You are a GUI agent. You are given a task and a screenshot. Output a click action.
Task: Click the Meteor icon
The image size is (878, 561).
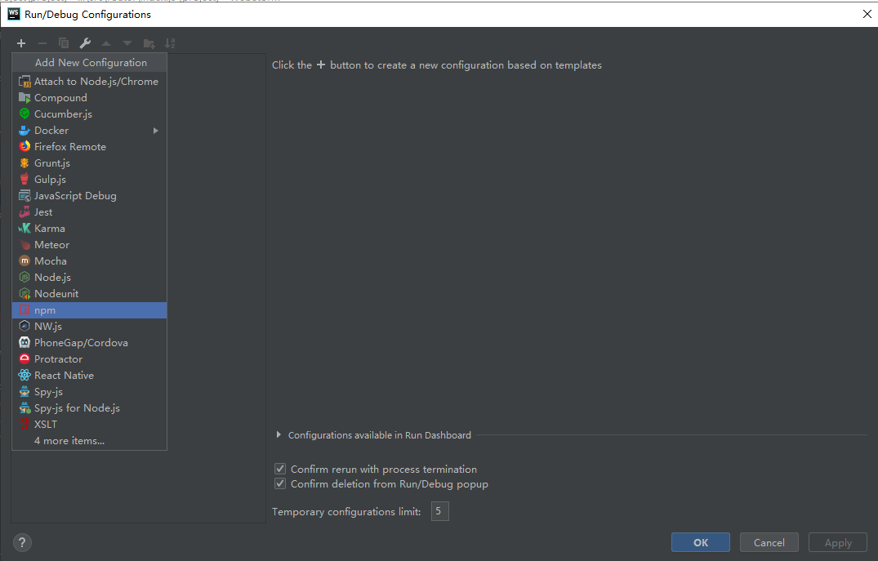(x=25, y=245)
